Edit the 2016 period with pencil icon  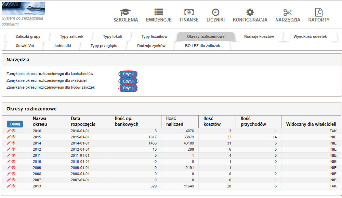pos(9,131)
